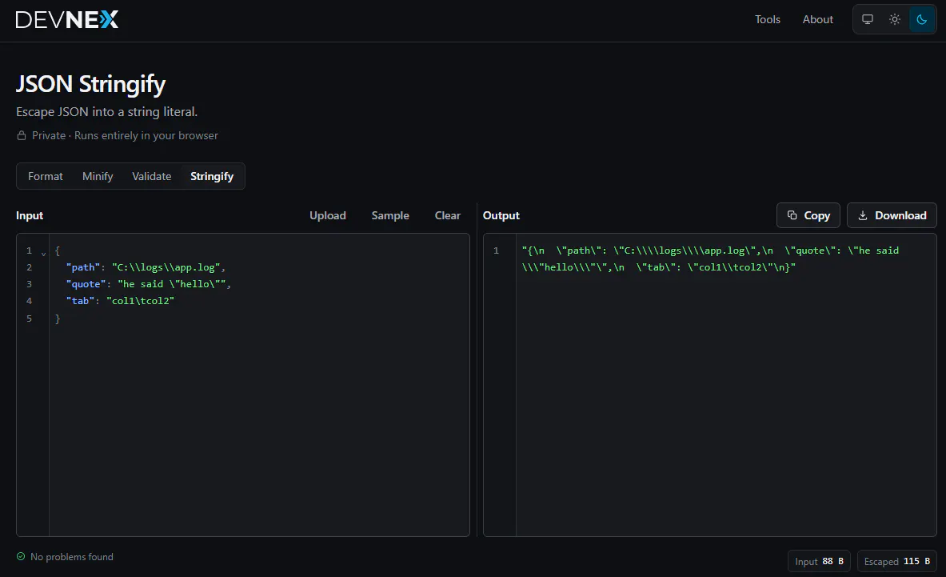Image resolution: width=946 pixels, height=577 pixels.
Task: Click input line number 5
Action: [29, 318]
